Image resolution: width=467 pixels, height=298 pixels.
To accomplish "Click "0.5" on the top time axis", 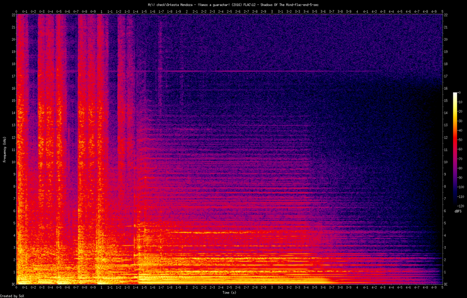I will click(59, 12).
